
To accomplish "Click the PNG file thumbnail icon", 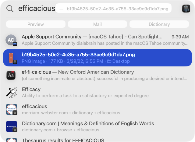I will coord(12,58).
